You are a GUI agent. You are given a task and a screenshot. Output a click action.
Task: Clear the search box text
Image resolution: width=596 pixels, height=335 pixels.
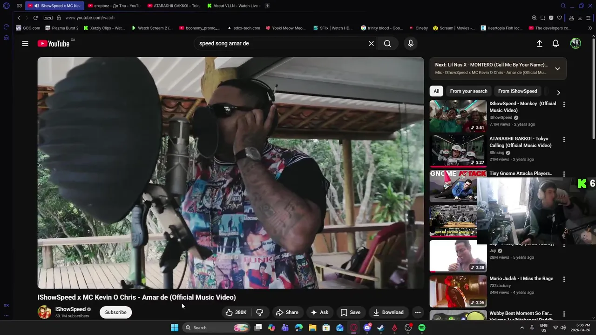pos(371,43)
